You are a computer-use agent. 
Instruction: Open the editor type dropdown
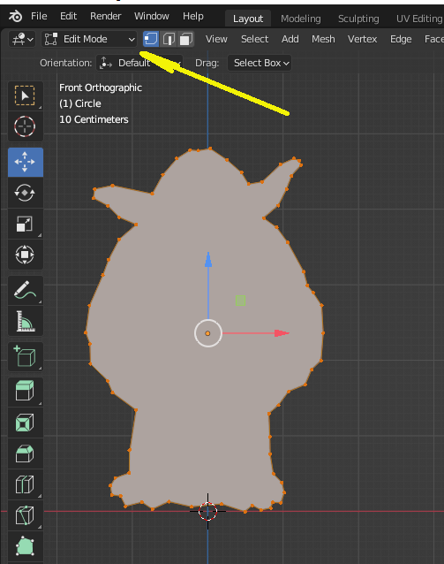(22, 39)
